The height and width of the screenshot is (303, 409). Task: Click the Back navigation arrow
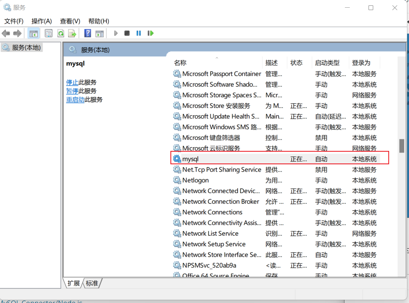[x=6, y=33]
